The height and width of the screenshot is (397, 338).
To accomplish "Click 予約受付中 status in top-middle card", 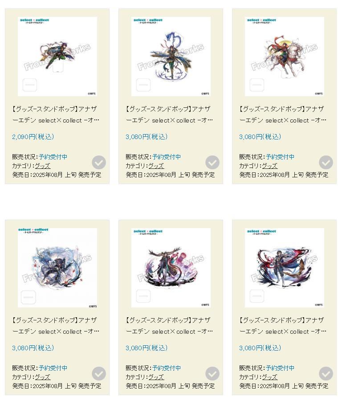I will [x=167, y=157].
